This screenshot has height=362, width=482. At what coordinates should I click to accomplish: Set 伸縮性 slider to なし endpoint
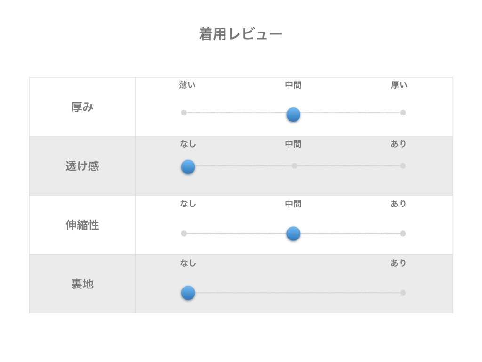(x=184, y=233)
